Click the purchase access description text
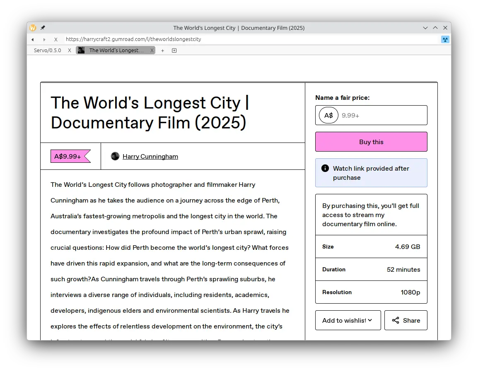The image size is (478, 372). [371, 215]
